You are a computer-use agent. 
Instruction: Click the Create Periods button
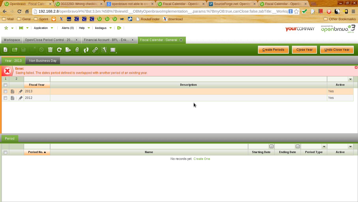click(273, 50)
